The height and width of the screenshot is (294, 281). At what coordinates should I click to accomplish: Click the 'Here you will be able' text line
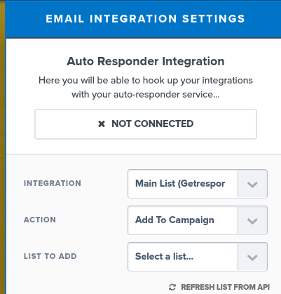pyautogui.click(x=146, y=81)
